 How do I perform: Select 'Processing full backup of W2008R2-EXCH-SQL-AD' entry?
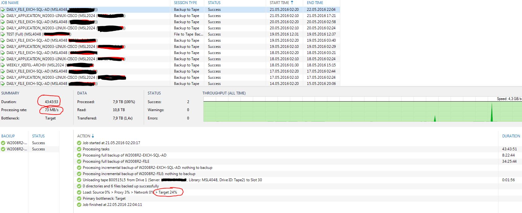pyautogui.click(x=125, y=155)
